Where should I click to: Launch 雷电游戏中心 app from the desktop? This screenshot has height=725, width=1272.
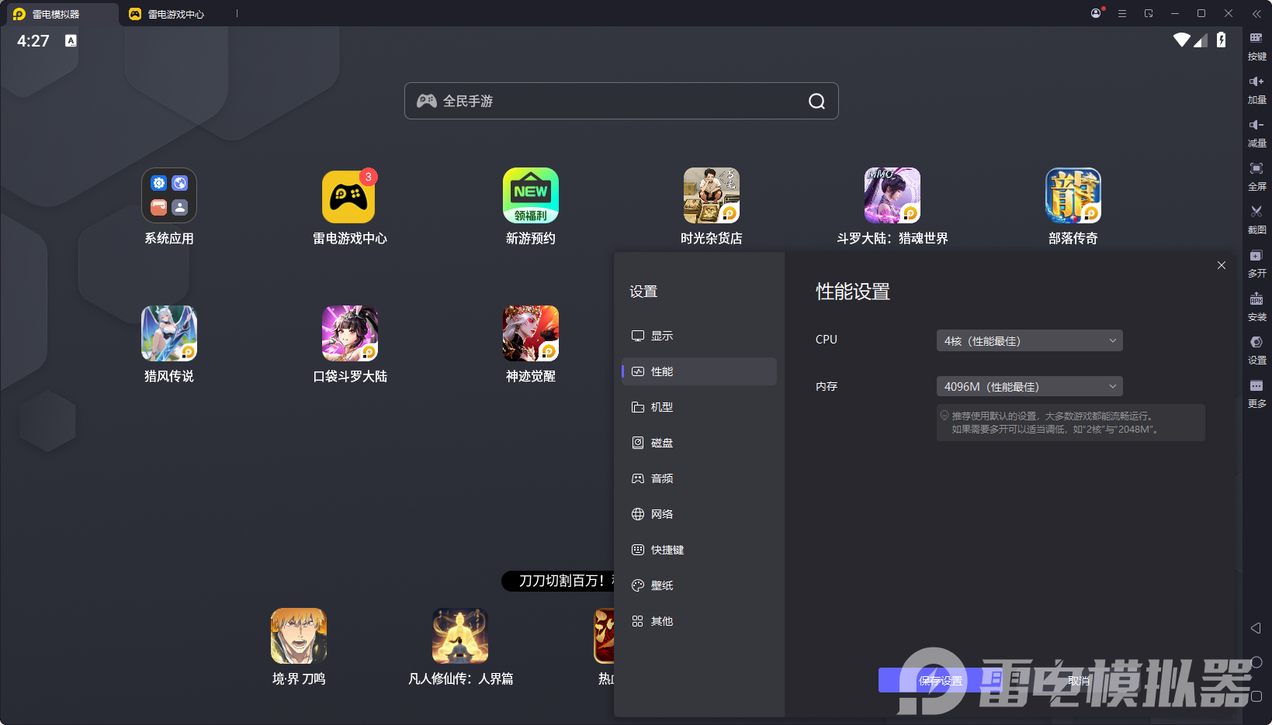pos(350,195)
